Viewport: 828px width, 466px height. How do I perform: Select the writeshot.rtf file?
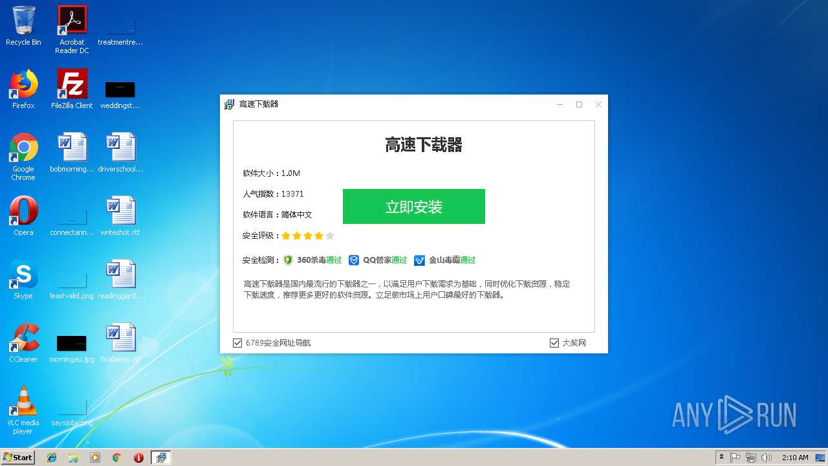(120, 216)
